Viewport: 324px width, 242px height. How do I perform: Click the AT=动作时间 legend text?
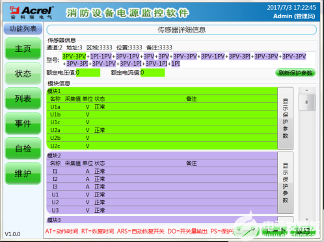tap(62, 232)
